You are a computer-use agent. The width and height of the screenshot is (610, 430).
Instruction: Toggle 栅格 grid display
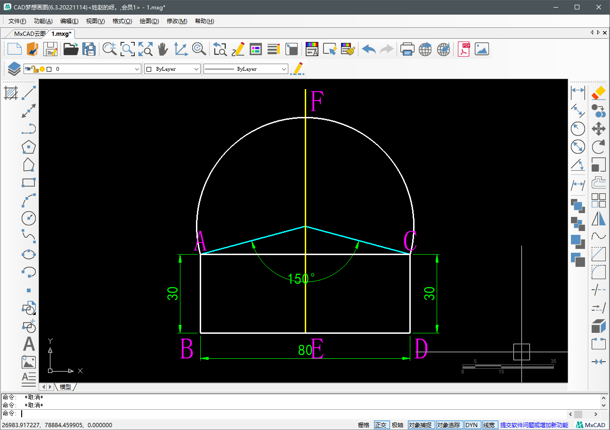click(x=364, y=425)
